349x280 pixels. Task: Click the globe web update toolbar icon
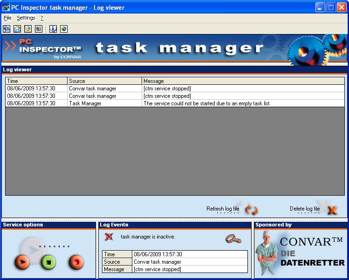pyautogui.click(x=64, y=29)
